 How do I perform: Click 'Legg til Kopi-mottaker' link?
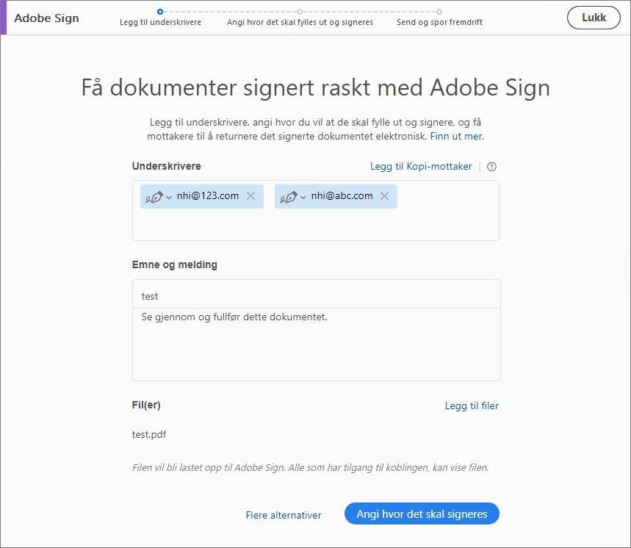click(x=421, y=167)
